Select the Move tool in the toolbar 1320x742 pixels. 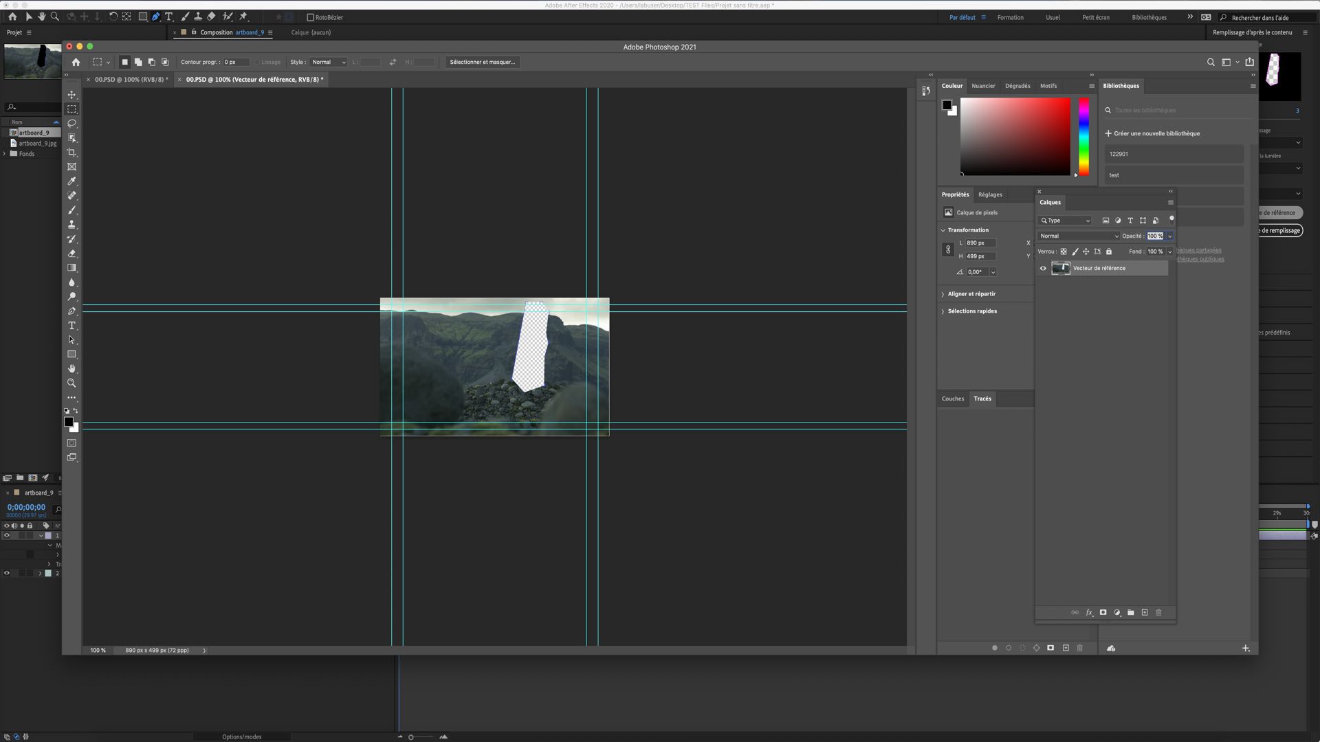71,96
